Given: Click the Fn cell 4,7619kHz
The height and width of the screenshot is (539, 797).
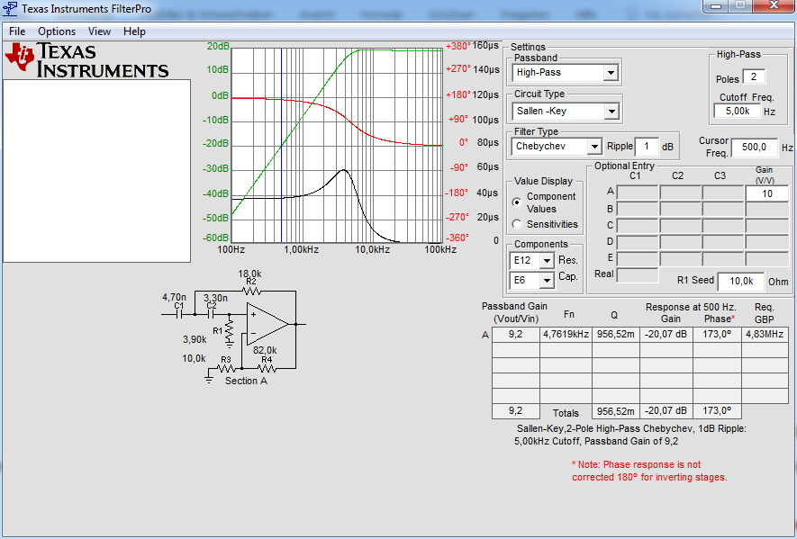Looking at the screenshot, I should pos(566,334).
